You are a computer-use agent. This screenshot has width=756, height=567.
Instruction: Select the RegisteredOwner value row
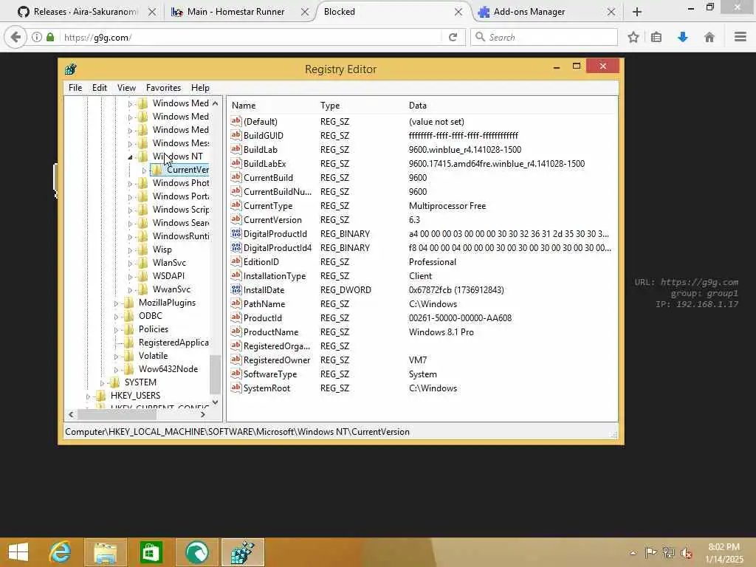click(422, 360)
